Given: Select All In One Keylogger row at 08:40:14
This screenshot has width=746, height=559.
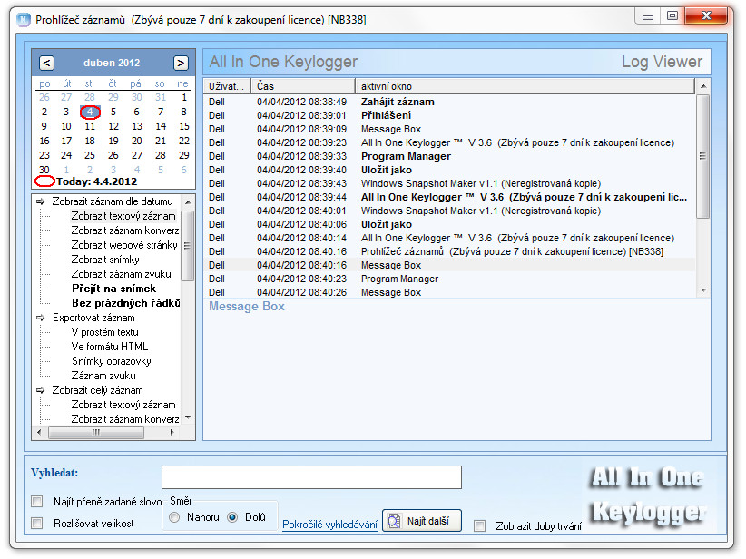Looking at the screenshot, I should tap(448, 238).
